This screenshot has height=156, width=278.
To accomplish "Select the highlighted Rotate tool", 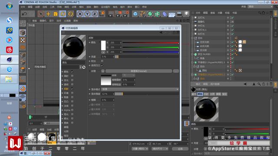I will [x=63, y=14].
